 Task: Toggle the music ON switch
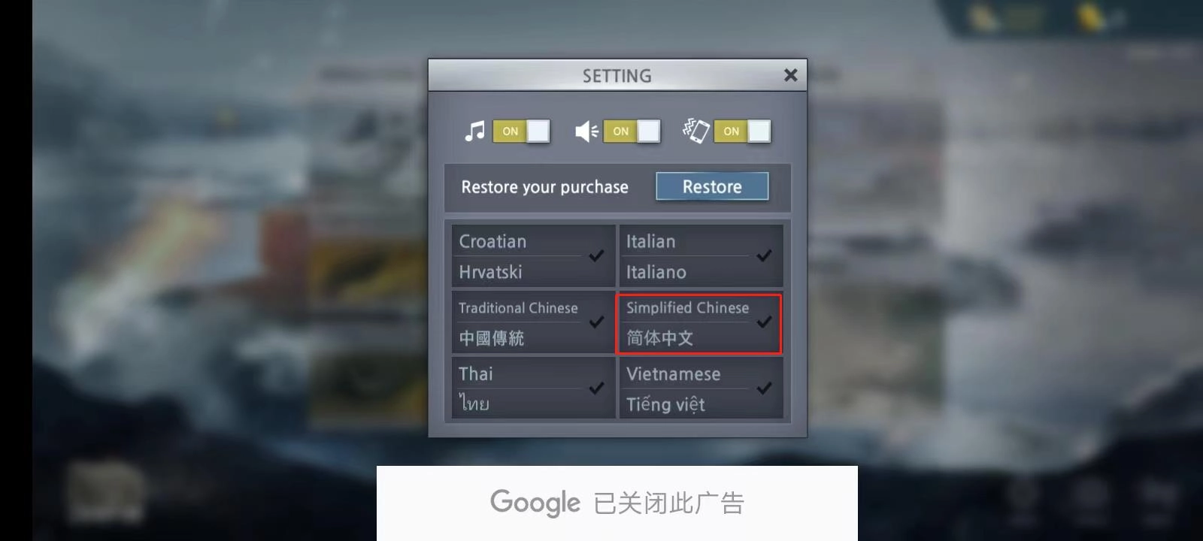(x=521, y=131)
